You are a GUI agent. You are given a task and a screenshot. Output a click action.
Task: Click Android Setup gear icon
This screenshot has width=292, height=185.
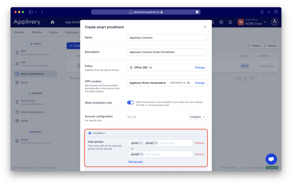[x=17, y=120]
